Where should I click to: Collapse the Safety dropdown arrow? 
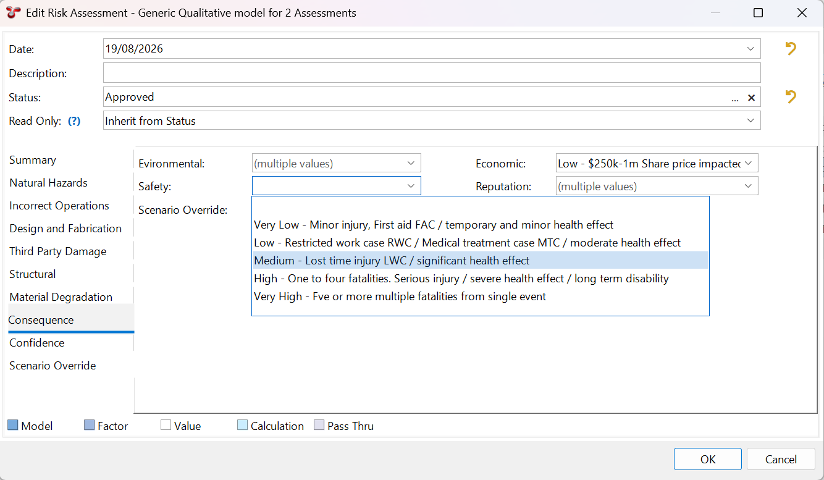pos(411,186)
